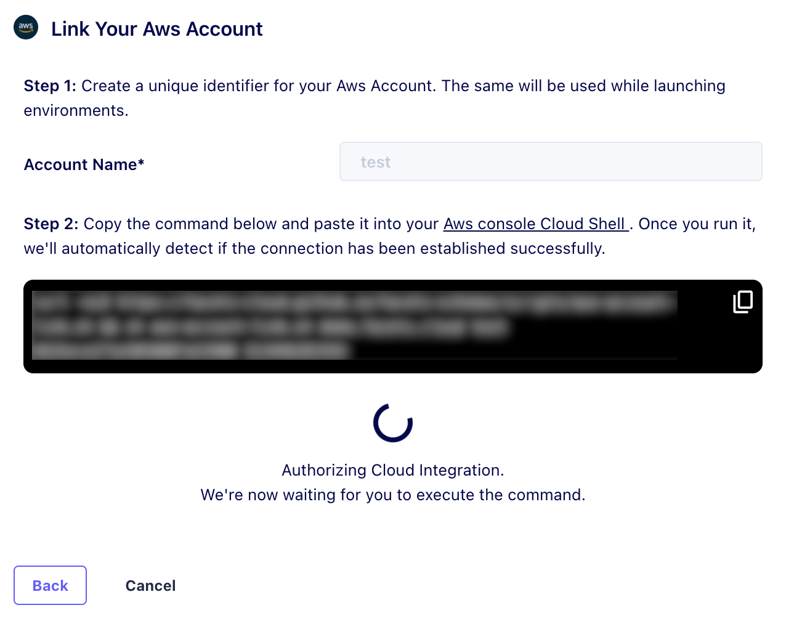Copy the command with the clipboard icon

click(x=743, y=302)
